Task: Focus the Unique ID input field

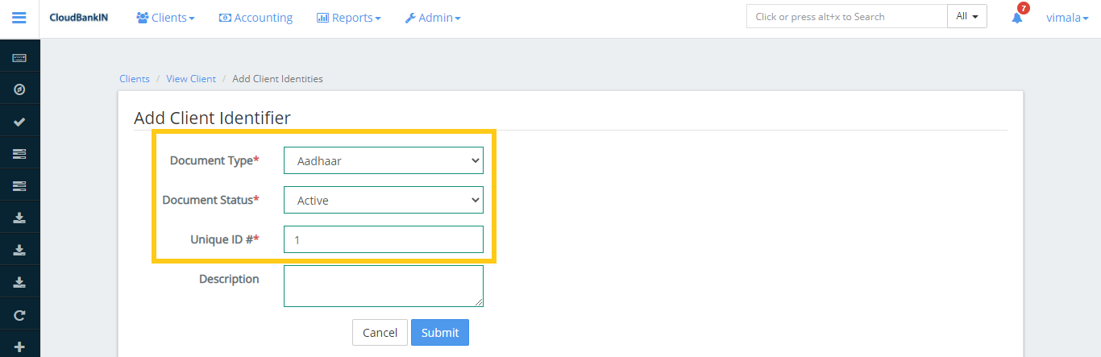Action: coord(383,239)
